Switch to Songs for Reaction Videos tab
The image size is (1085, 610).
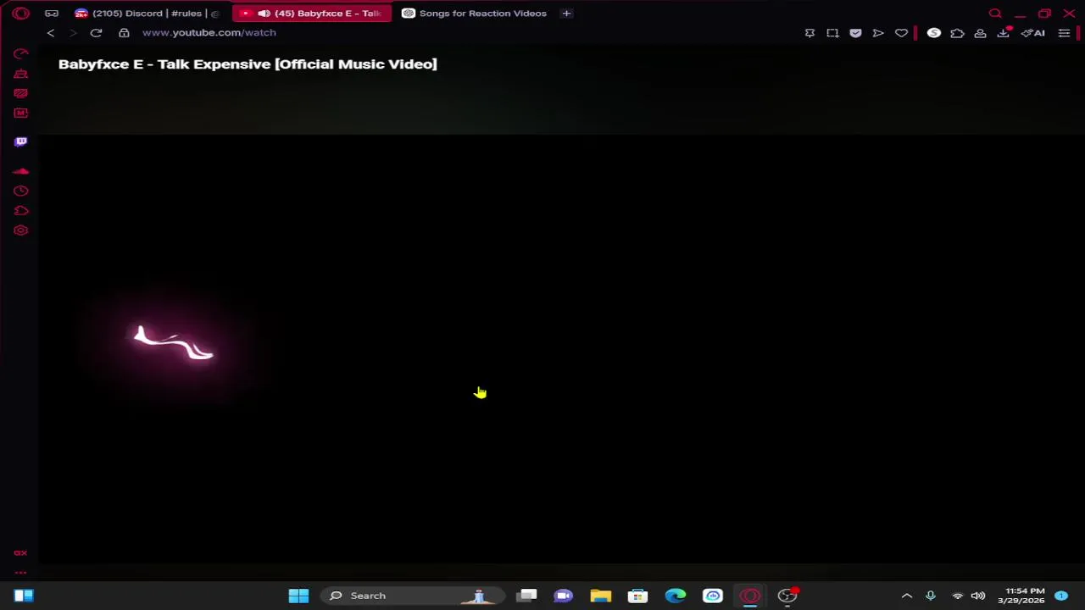(474, 14)
